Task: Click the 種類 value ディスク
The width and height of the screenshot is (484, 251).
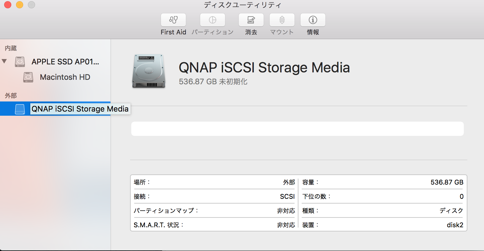Action: pyautogui.click(x=451, y=211)
